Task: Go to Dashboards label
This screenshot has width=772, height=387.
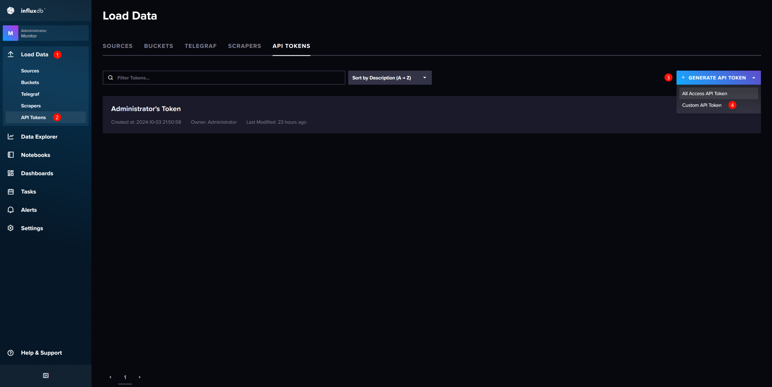Action: point(37,173)
